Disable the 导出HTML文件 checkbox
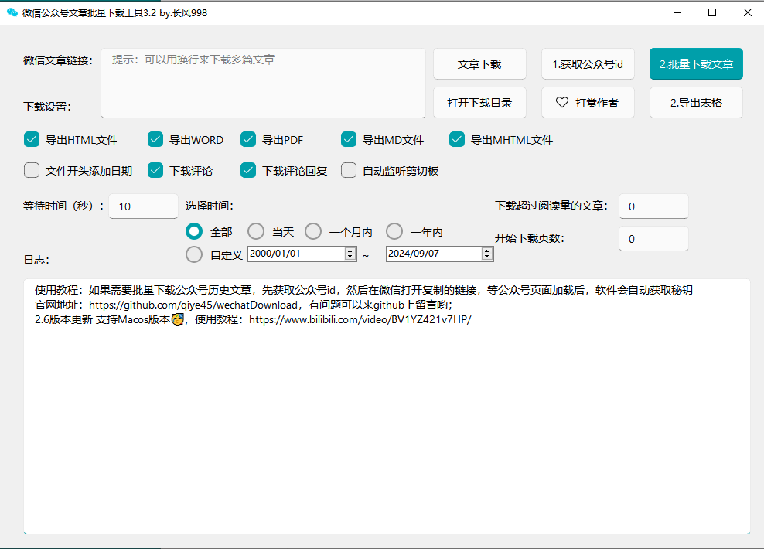Image resolution: width=764 pixels, height=549 pixels. (x=32, y=139)
